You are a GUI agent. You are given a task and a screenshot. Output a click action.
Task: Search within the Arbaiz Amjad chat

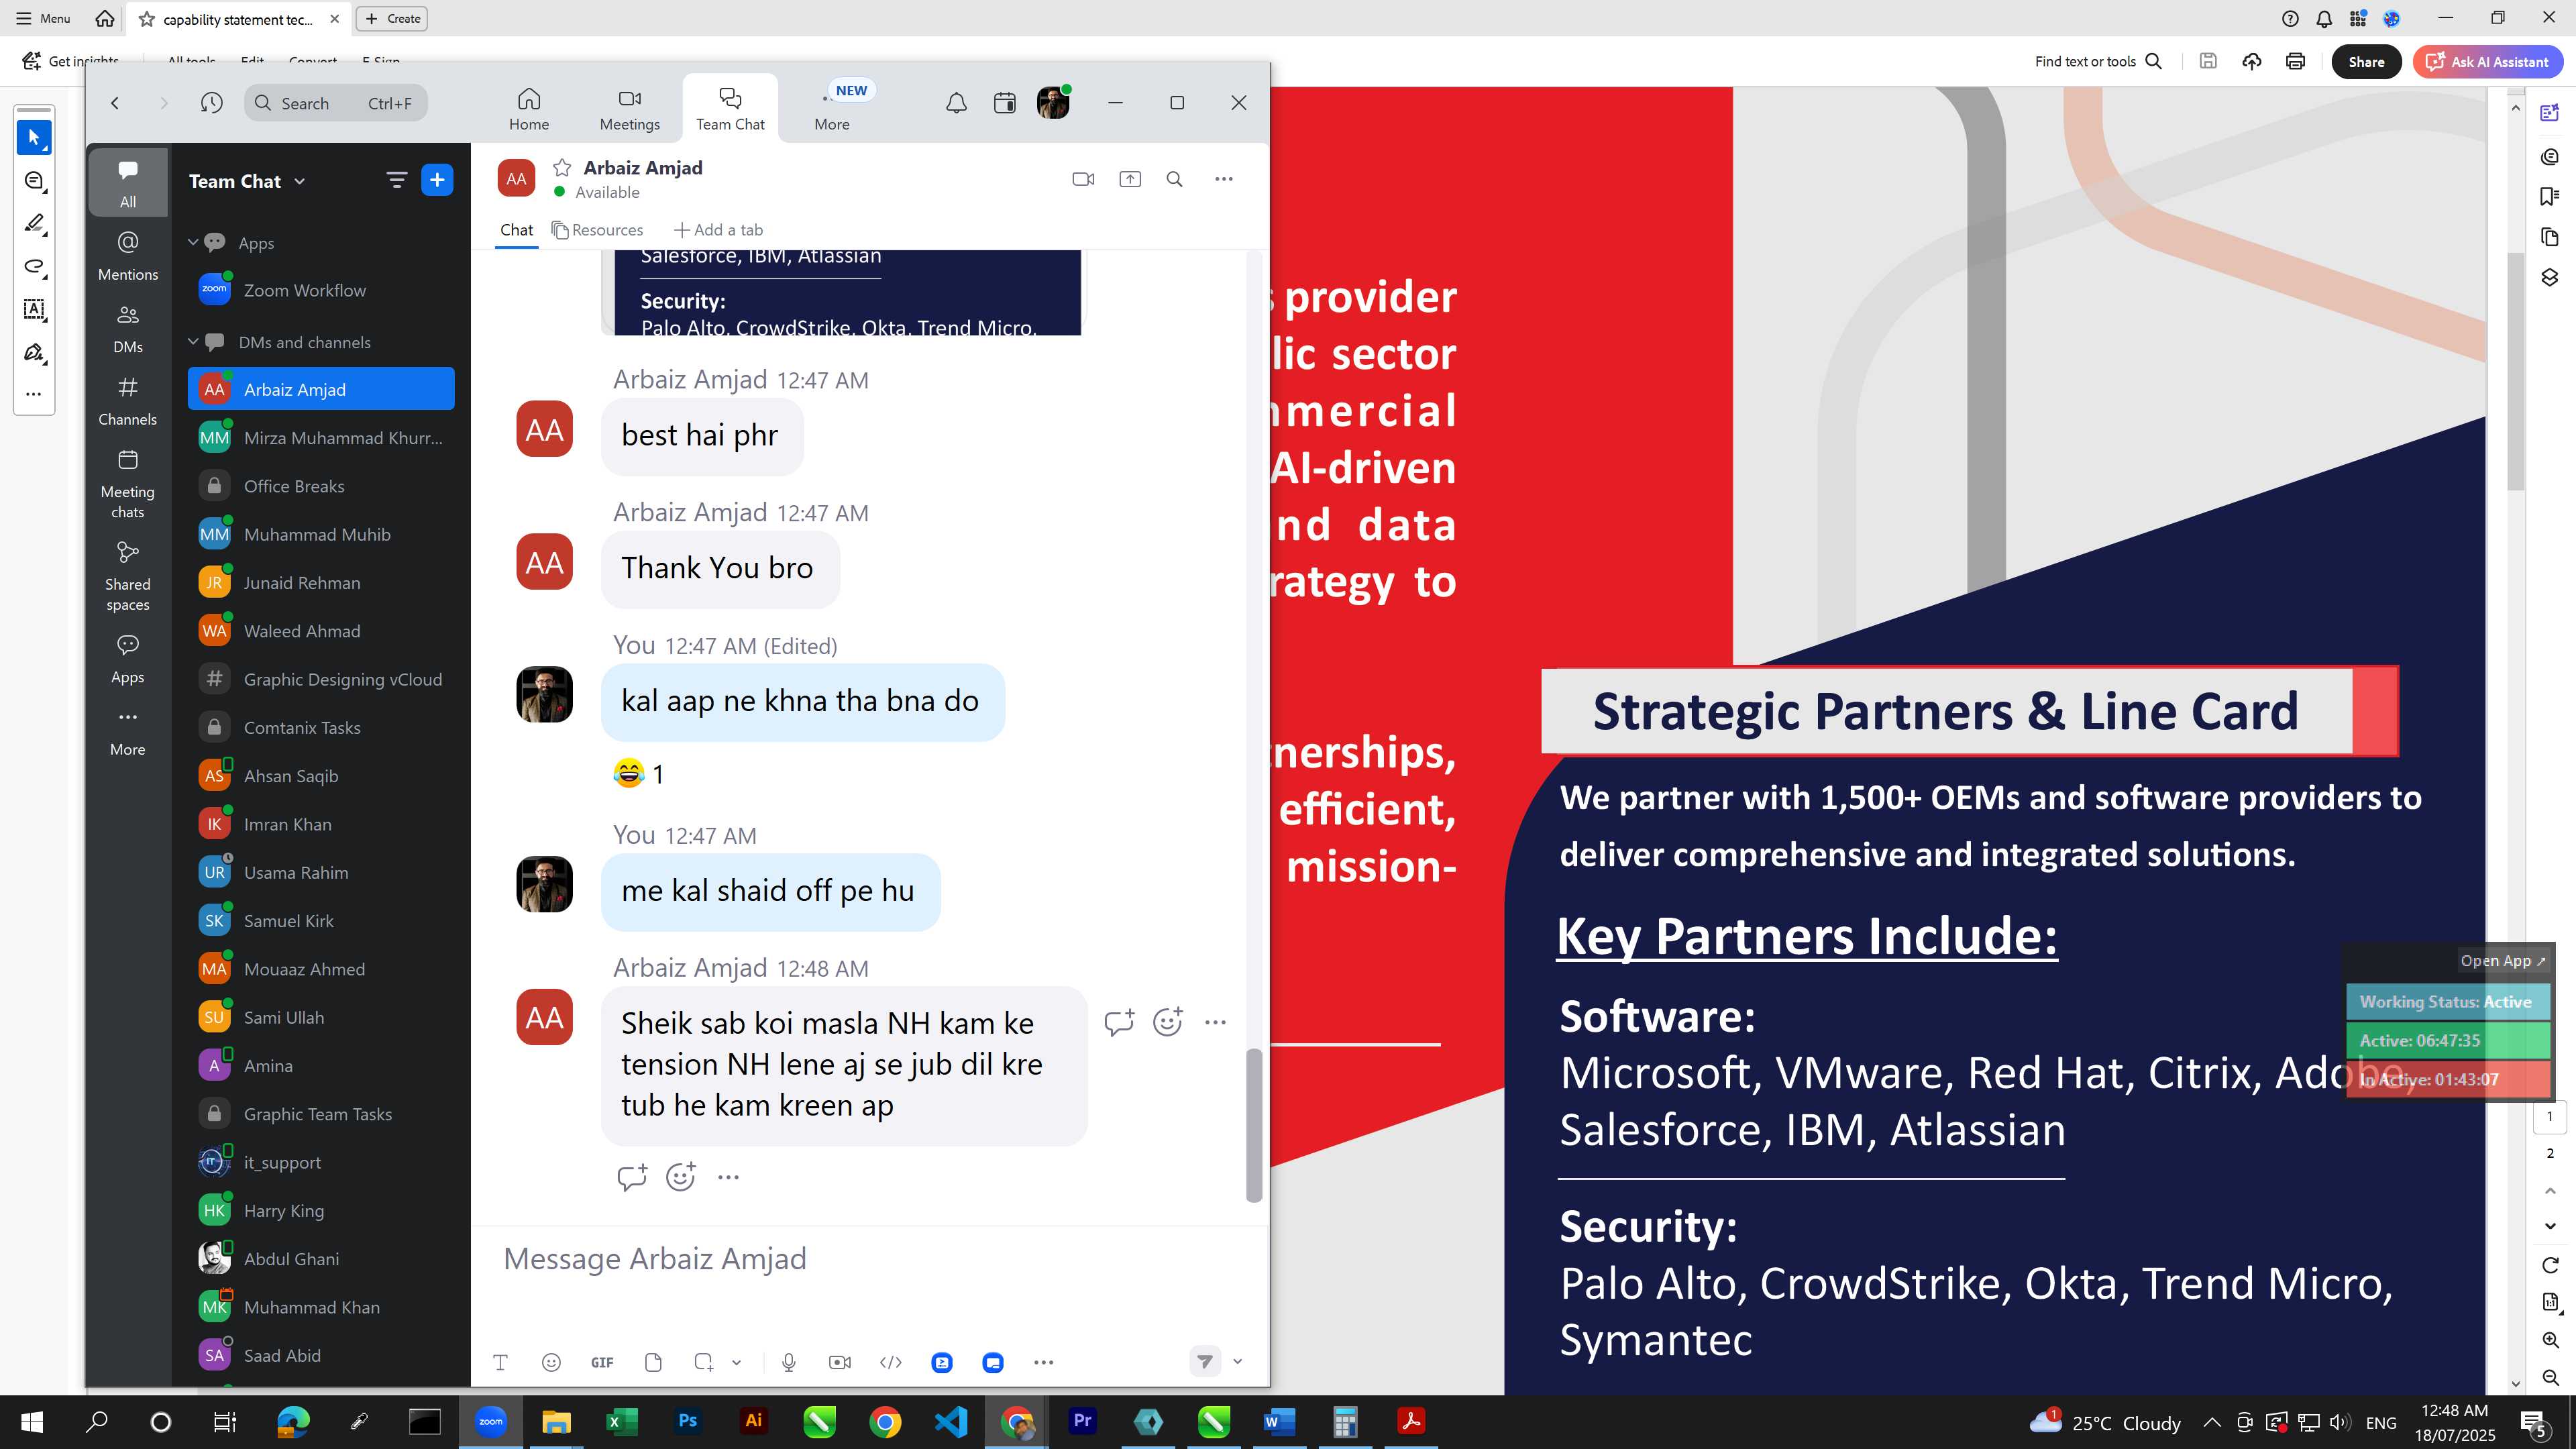click(1175, 179)
